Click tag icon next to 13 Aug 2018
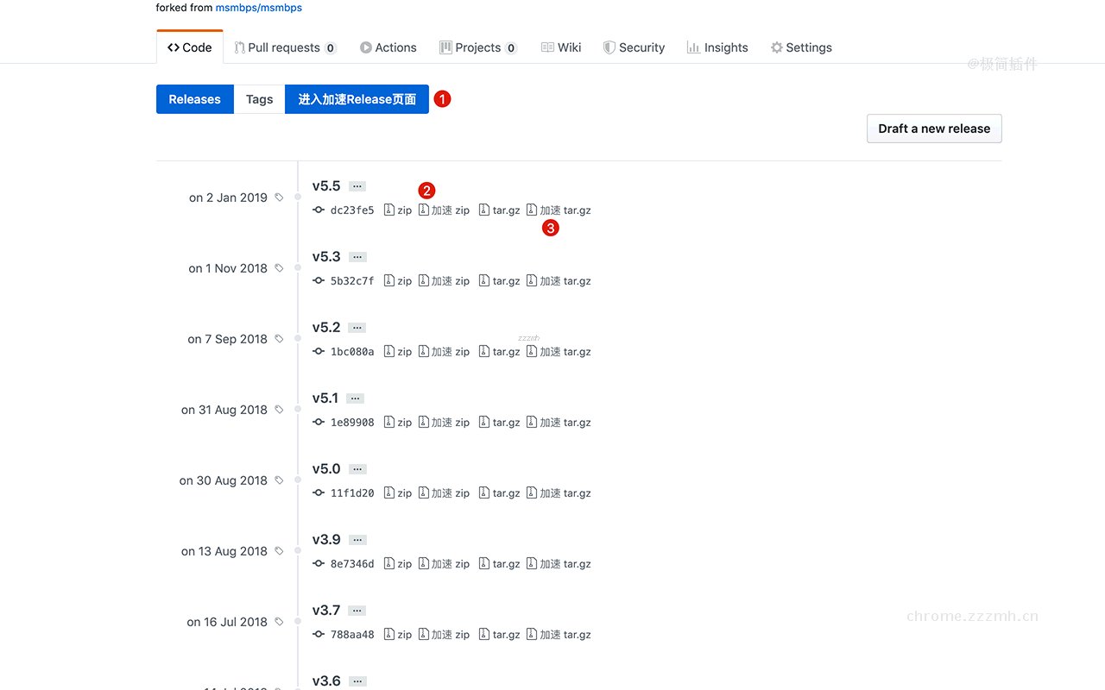This screenshot has height=690, width=1105. click(279, 551)
